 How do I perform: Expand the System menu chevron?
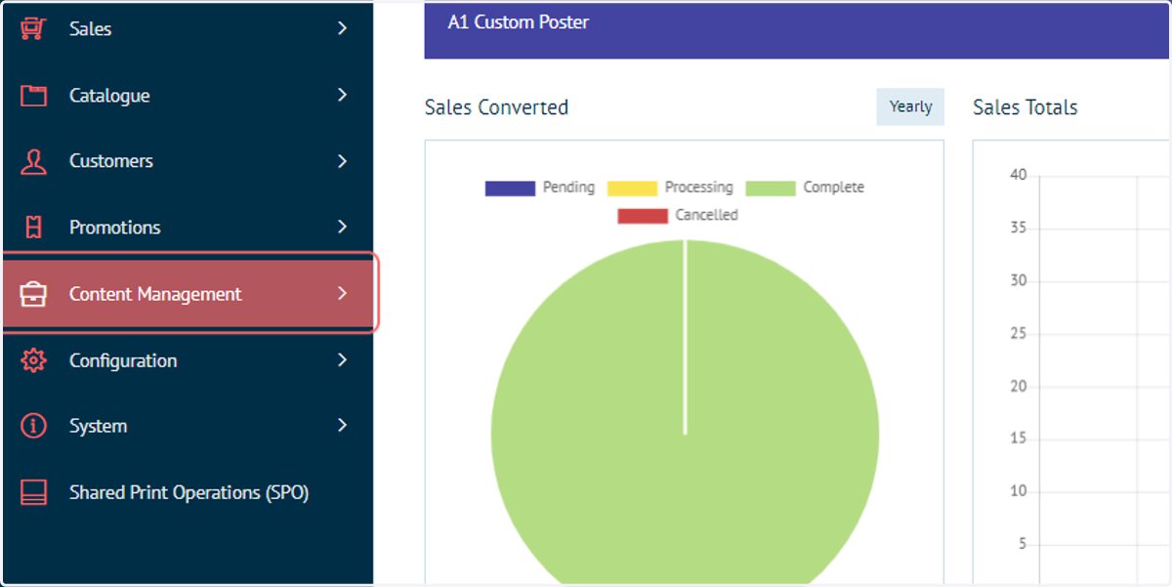[x=342, y=425]
